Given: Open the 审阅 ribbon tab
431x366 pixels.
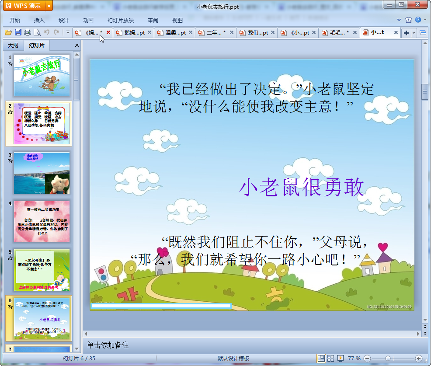Looking at the screenshot, I should click(x=153, y=21).
